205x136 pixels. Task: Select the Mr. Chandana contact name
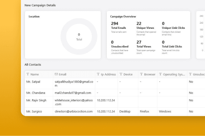click(x=36, y=93)
